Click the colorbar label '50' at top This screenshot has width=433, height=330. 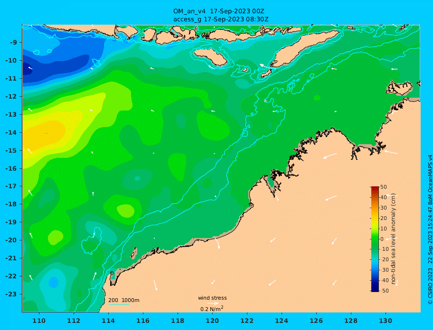click(x=383, y=187)
